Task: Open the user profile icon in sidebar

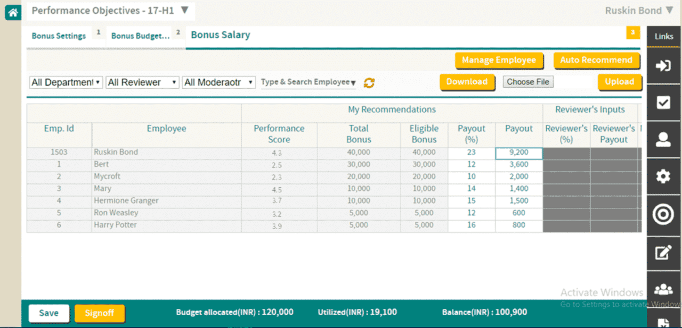Action: (663, 139)
